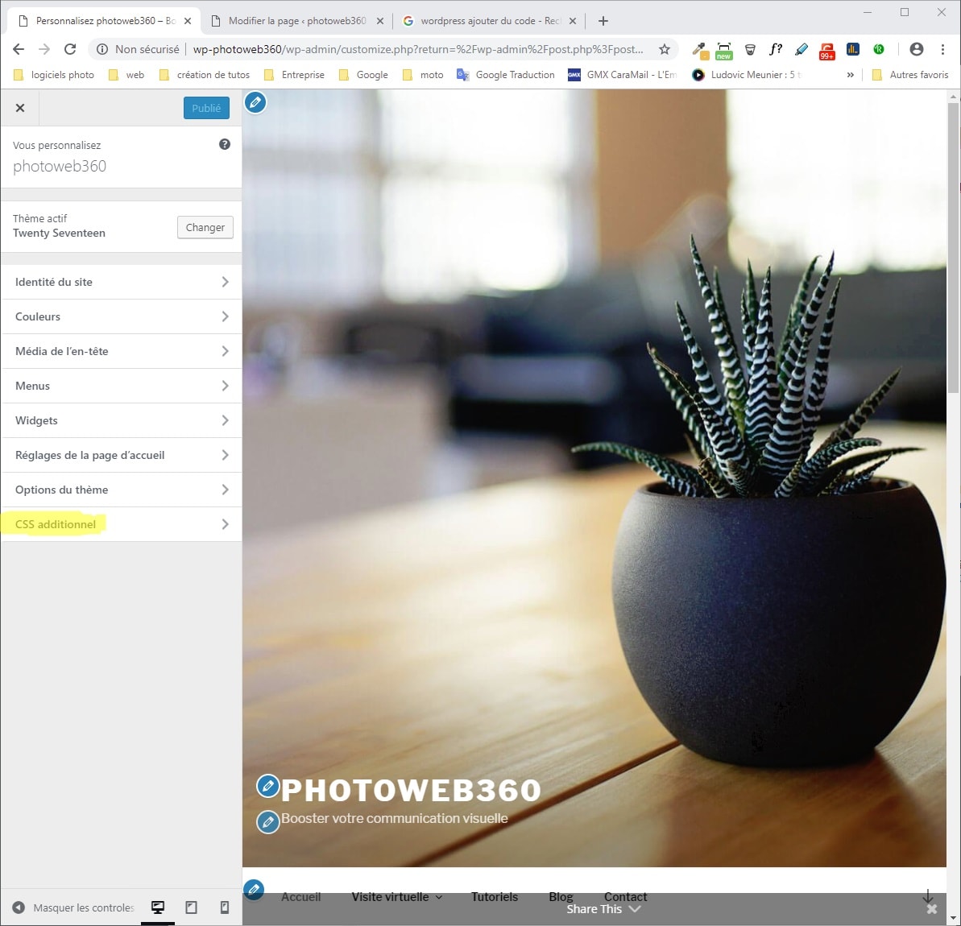Screen dimensions: 961x926
Task: Open the red extension showing 99+
Action: 826,50
